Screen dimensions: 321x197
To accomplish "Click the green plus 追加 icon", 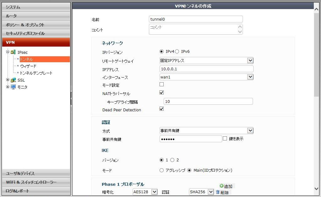I will point(222,186).
